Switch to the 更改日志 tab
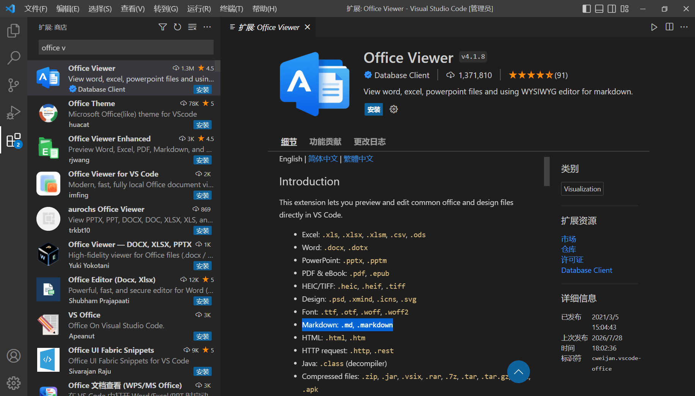Screen dimensions: 695x396 pyautogui.click(x=370, y=142)
